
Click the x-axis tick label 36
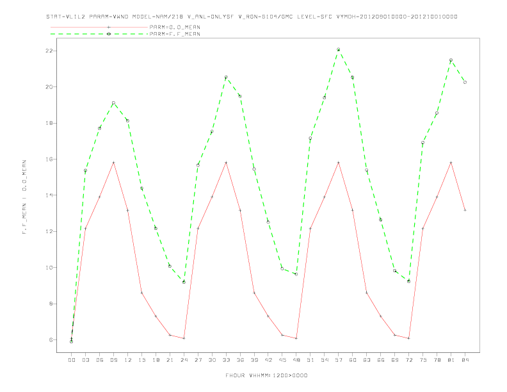tap(240, 360)
